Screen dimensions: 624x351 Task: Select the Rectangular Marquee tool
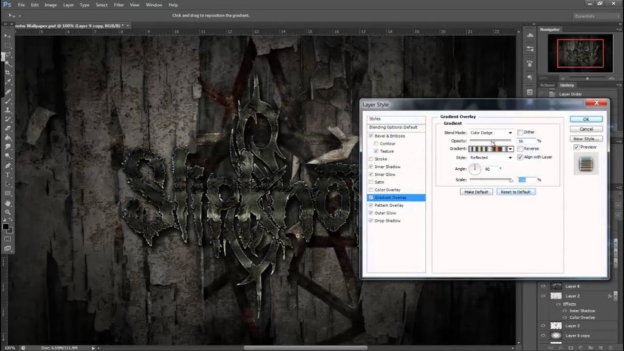tap(8, 45)
